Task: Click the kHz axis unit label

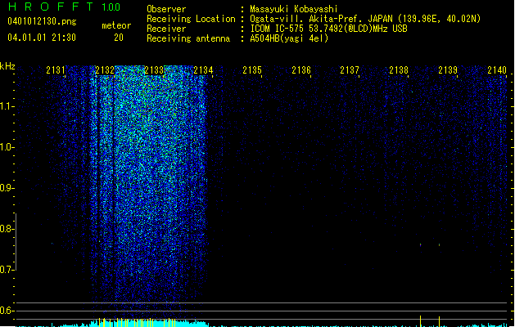Action: click(x=7, y=66)
